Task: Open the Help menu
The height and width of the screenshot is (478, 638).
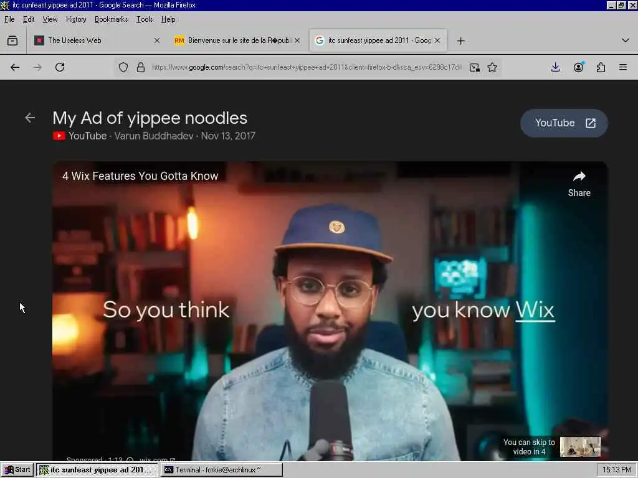Action: click(168, 19)
